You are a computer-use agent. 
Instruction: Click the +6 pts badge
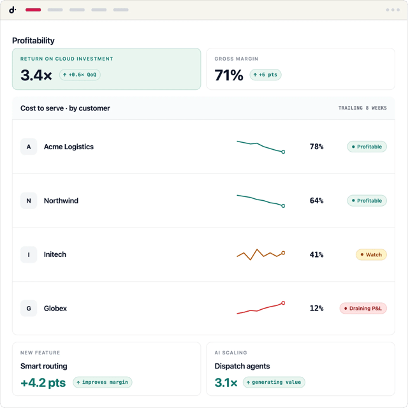coord(265,75)
